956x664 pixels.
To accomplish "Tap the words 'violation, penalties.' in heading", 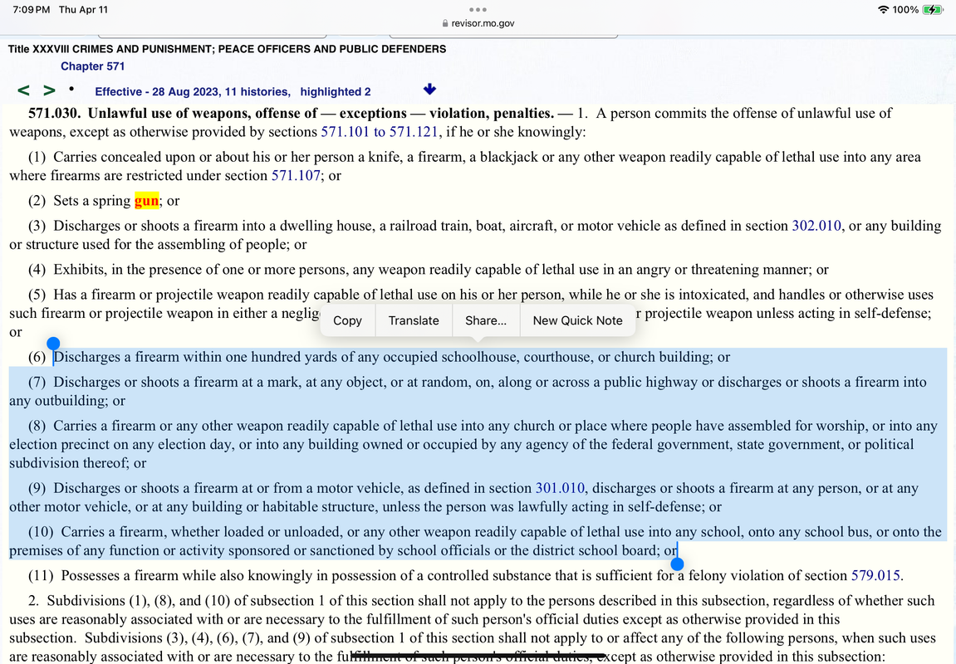I will click(492, 114).
